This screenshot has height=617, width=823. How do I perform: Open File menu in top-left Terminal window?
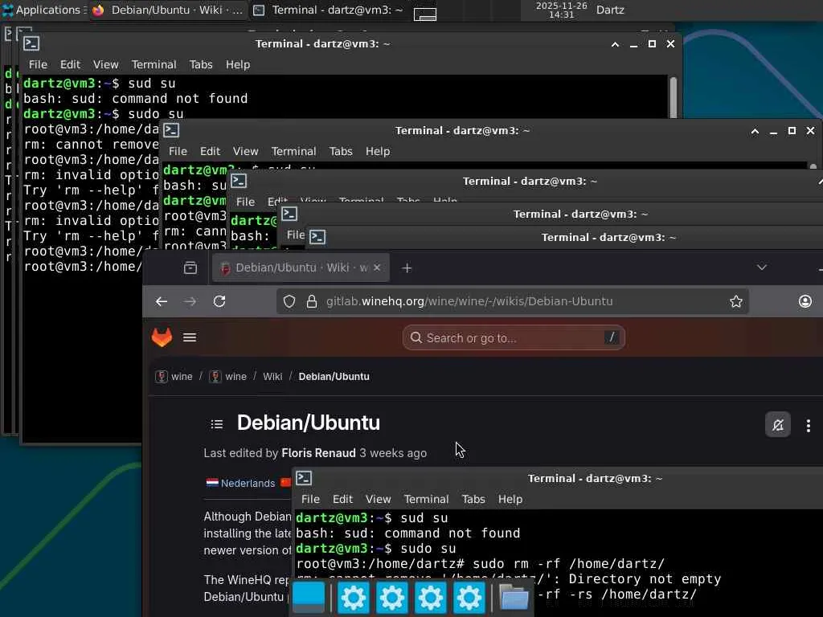pos(38,64)
